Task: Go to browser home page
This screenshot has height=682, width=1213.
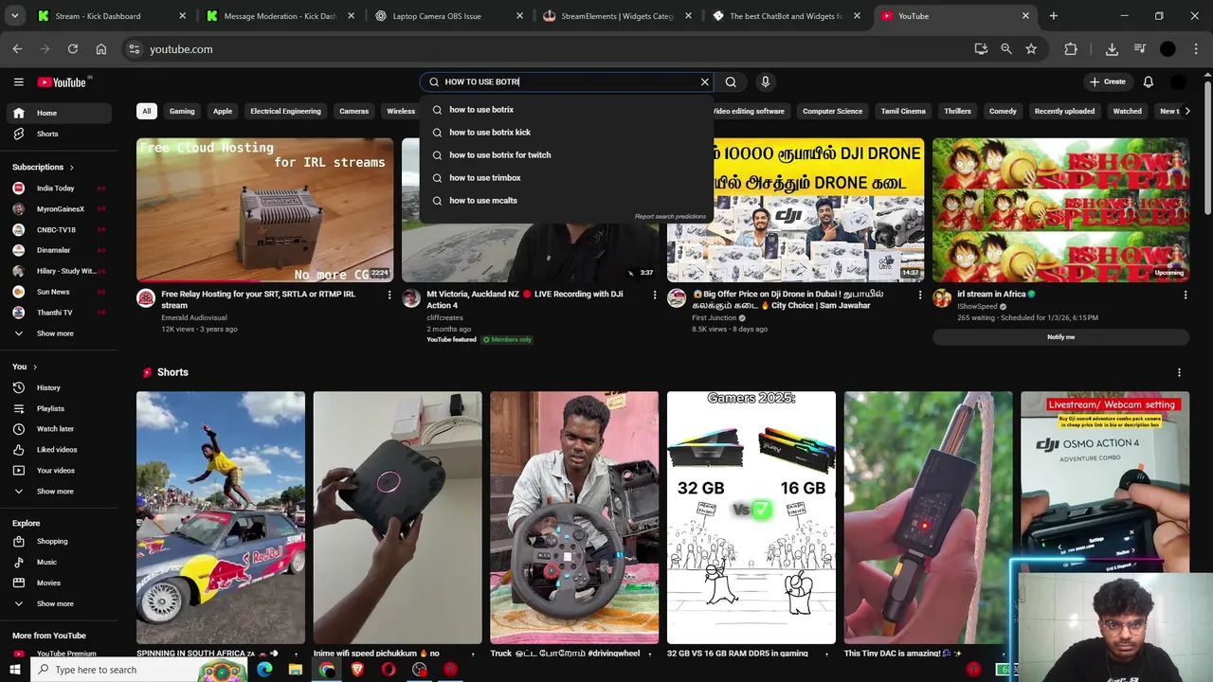Action: pyautogui.click(x=101, y=49)
